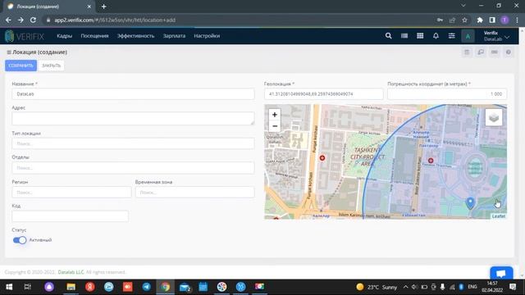Click the Погрешность координат field
525x295 pixels.
coord(447,94)
